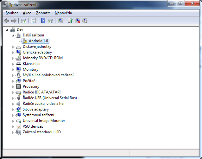
Task: Expand the Systémová zařízení arrow
Action: tap(13, 115)
